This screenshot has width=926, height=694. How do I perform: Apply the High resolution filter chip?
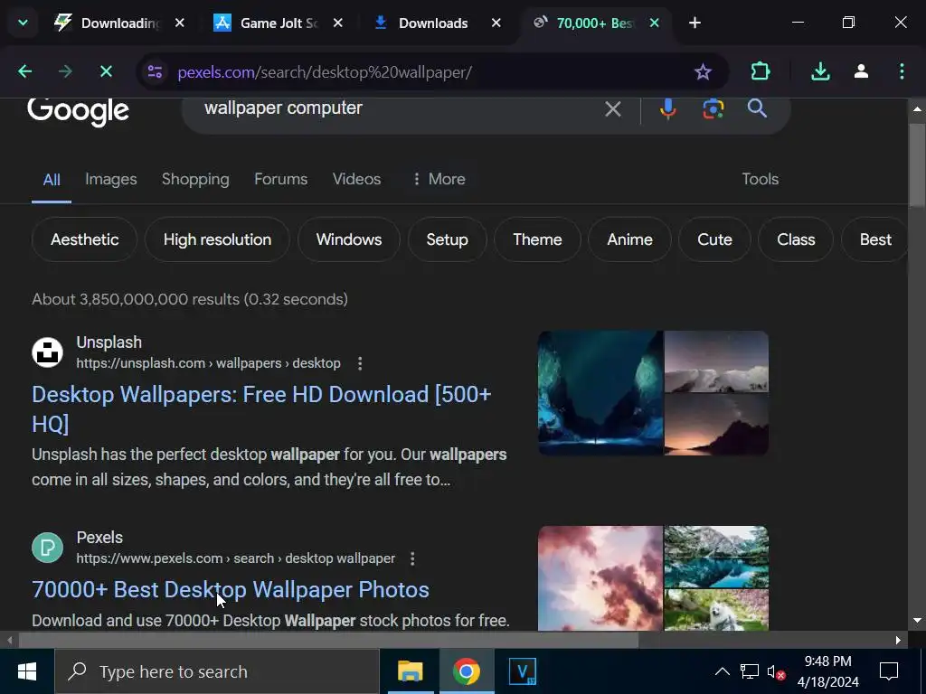pyautogui.click(x=217, y=239)
